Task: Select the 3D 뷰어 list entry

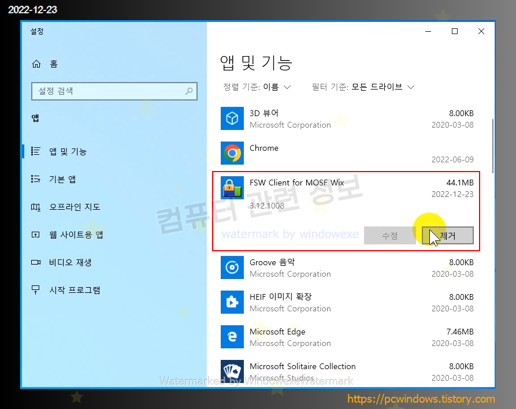Action: [347, 119]
